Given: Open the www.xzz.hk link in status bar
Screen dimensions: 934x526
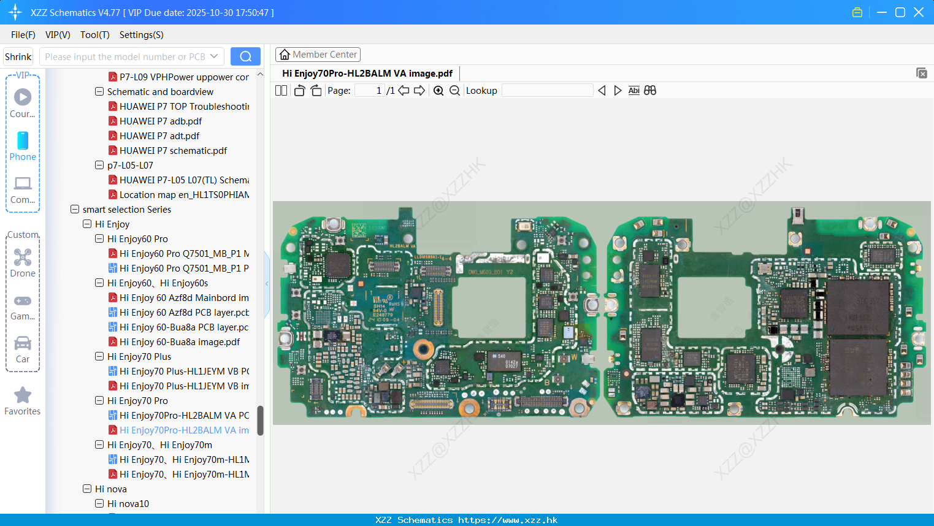Looking at the screenshot, I should (508, 520).
